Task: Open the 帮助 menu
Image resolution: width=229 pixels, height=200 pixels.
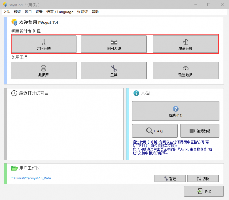Action: pos(95,12)
